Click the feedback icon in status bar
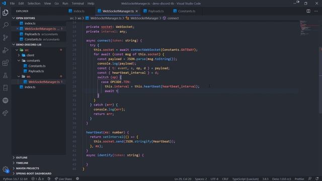The image size is (322, 181). (310, 179)
